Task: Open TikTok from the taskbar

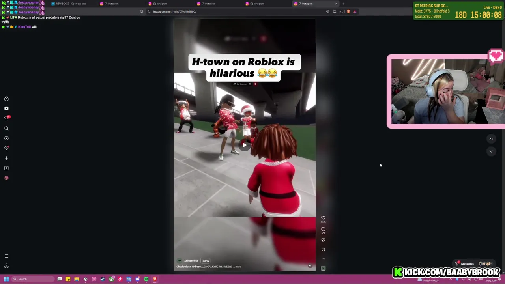Action: [x=120, y=279]
